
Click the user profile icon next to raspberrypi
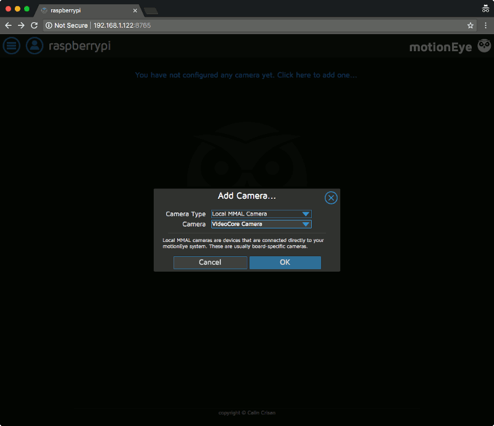pos(34,46)
